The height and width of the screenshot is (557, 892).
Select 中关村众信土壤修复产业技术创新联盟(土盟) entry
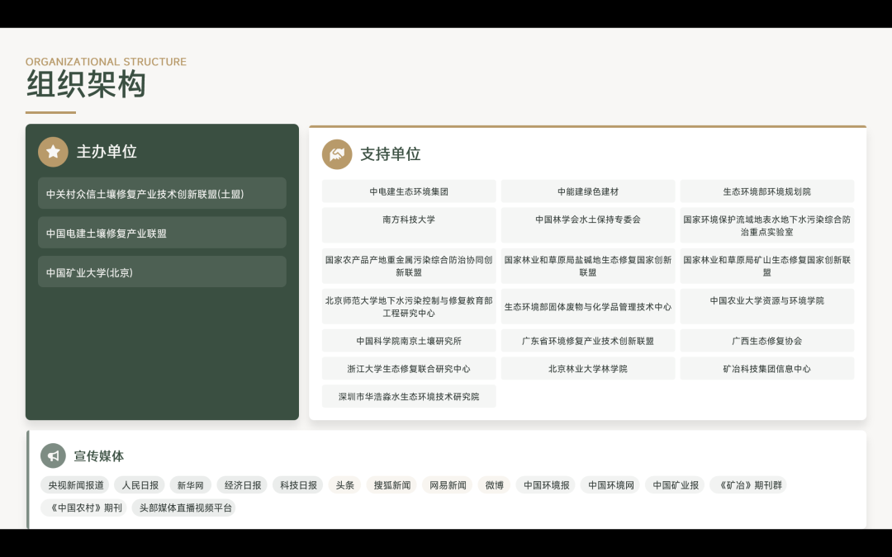click(x=162, y=193)
